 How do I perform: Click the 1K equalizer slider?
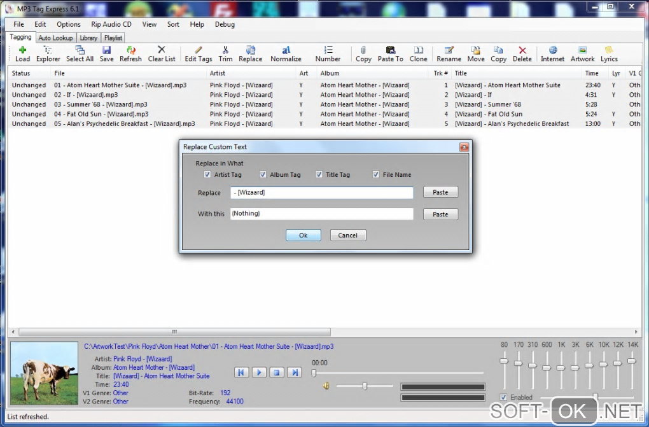click(561, 368)
